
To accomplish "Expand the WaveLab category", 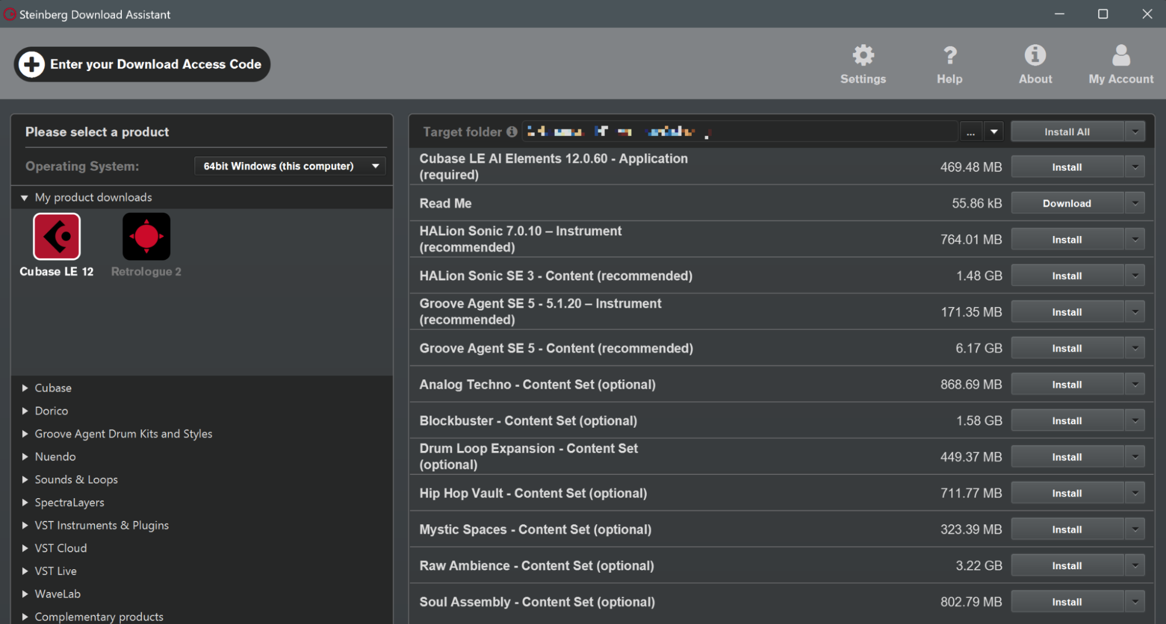I will (25, 594).
